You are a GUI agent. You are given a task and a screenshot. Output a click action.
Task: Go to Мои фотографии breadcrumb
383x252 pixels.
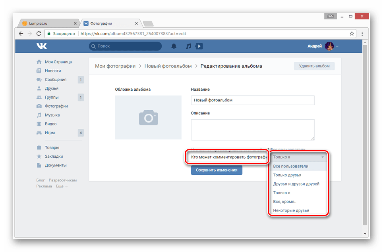(115, 66)
